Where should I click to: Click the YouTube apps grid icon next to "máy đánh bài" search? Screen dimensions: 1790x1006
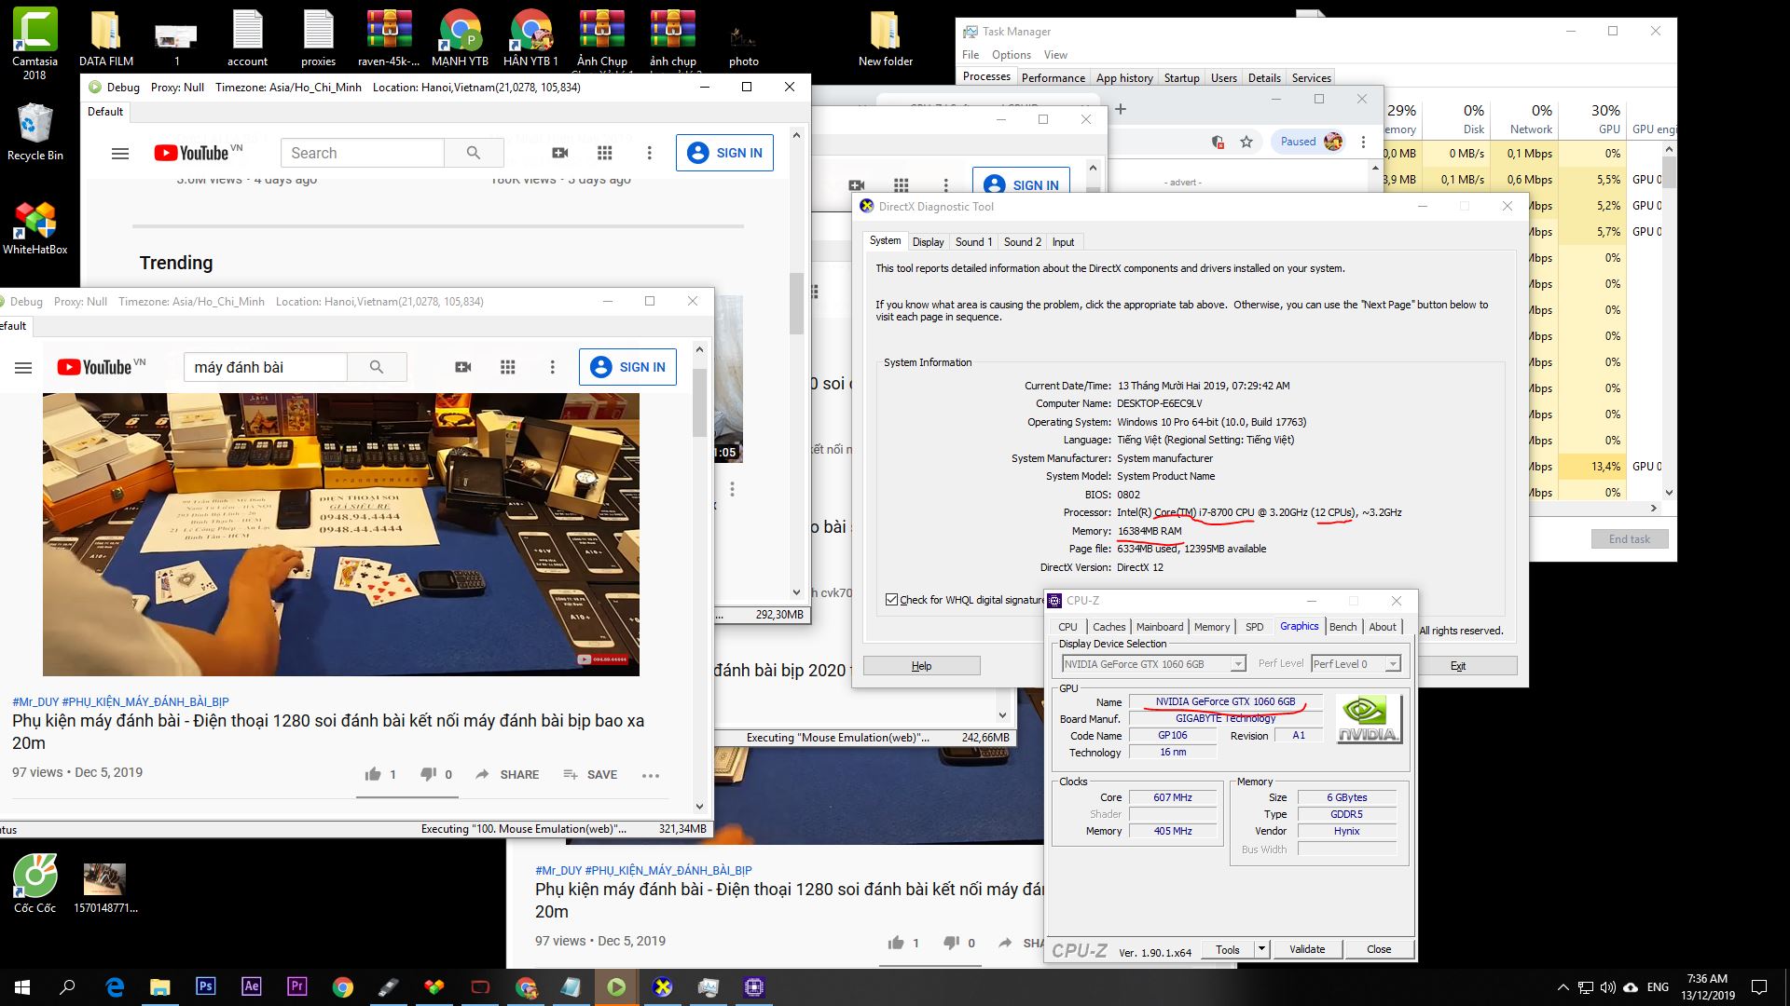coord(508,367)
